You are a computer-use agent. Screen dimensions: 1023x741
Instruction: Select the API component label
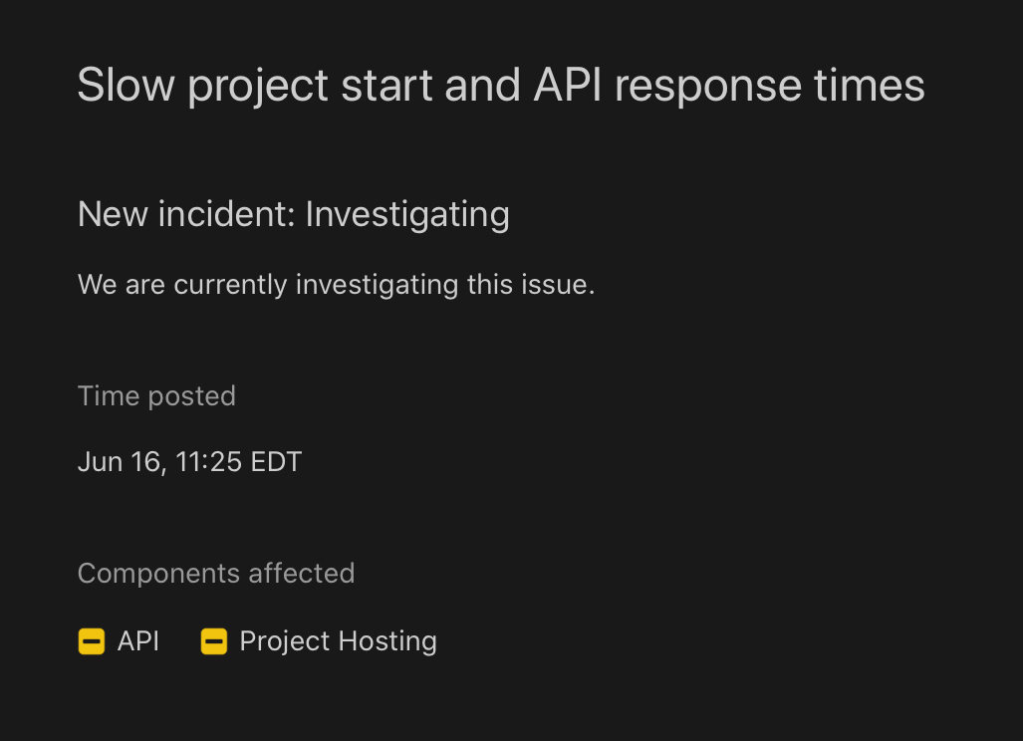[138, 641]
